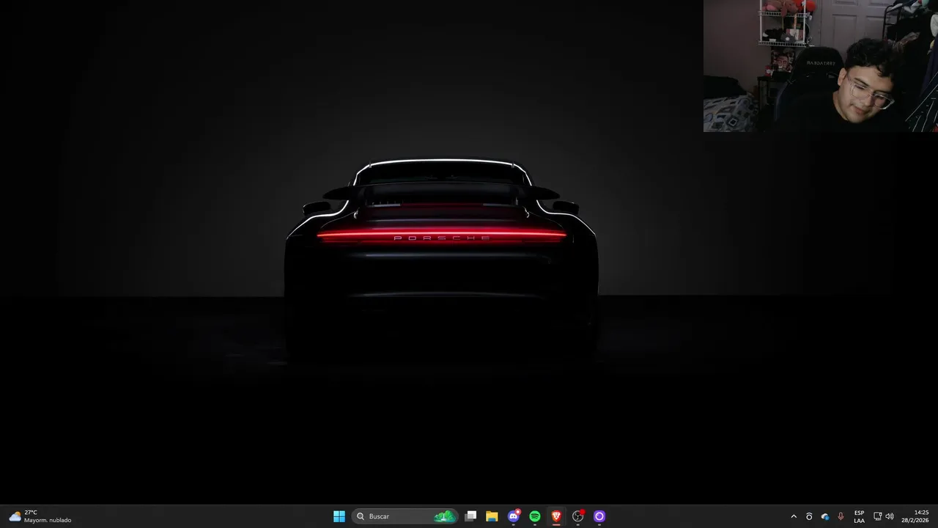
Task: Switch the ESP LAA input language
Action: click(859, 516)
